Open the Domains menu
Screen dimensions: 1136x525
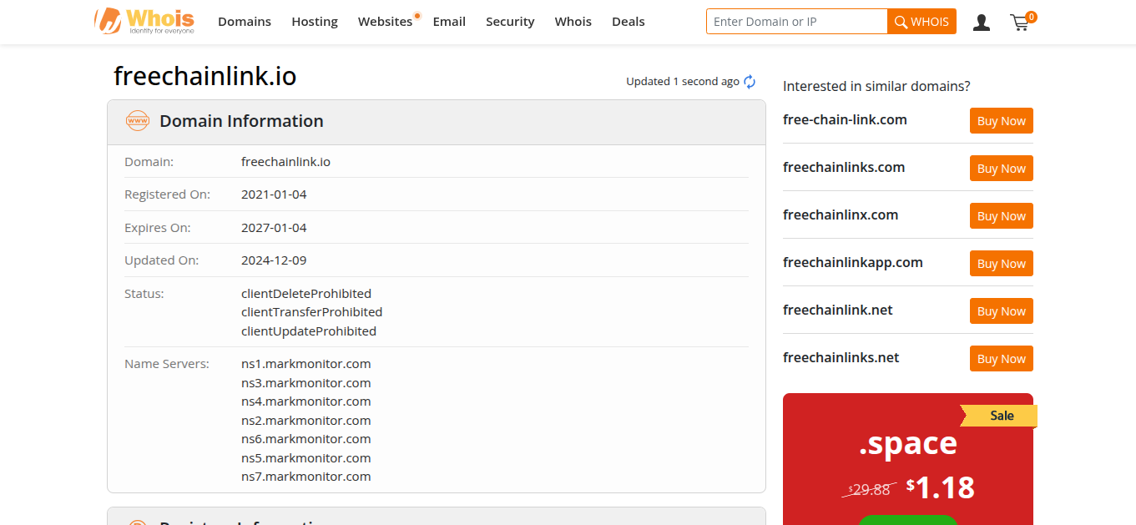245,22
